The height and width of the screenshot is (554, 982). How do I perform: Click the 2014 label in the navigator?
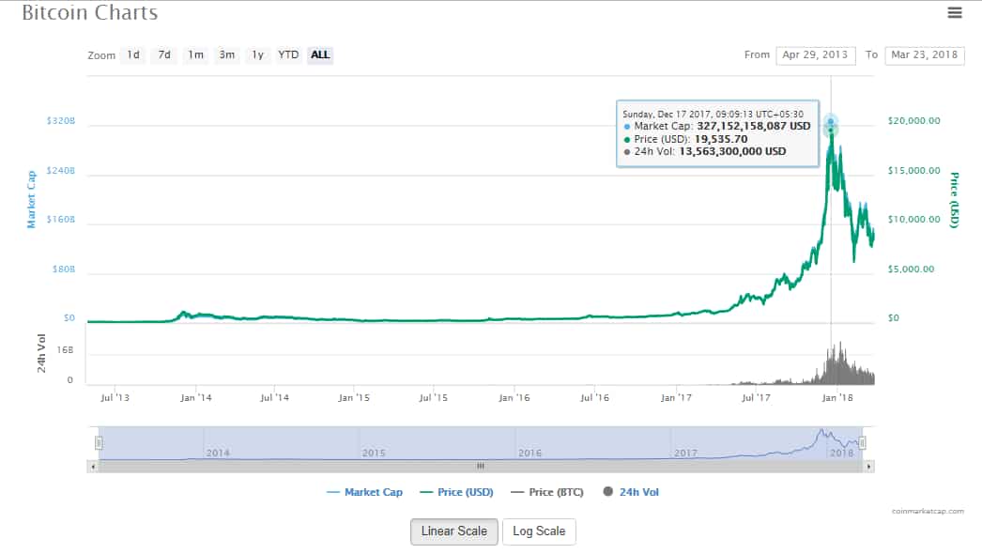(218, 454)
